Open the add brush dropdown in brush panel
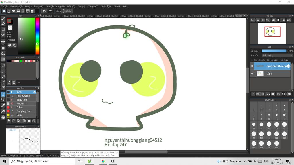This screenshot has width=294, height=165. 20,121
